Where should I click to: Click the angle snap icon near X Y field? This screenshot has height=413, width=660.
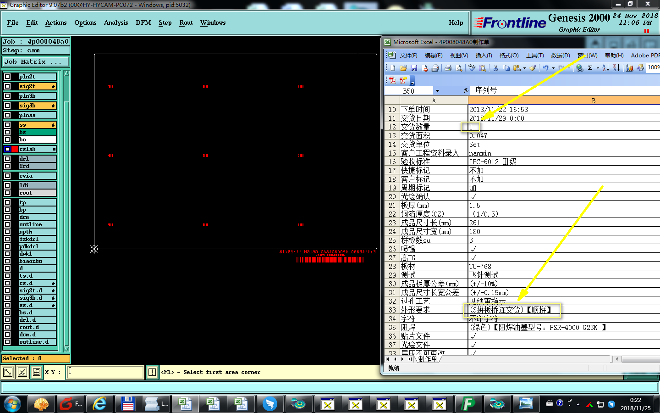coord(22,372)
